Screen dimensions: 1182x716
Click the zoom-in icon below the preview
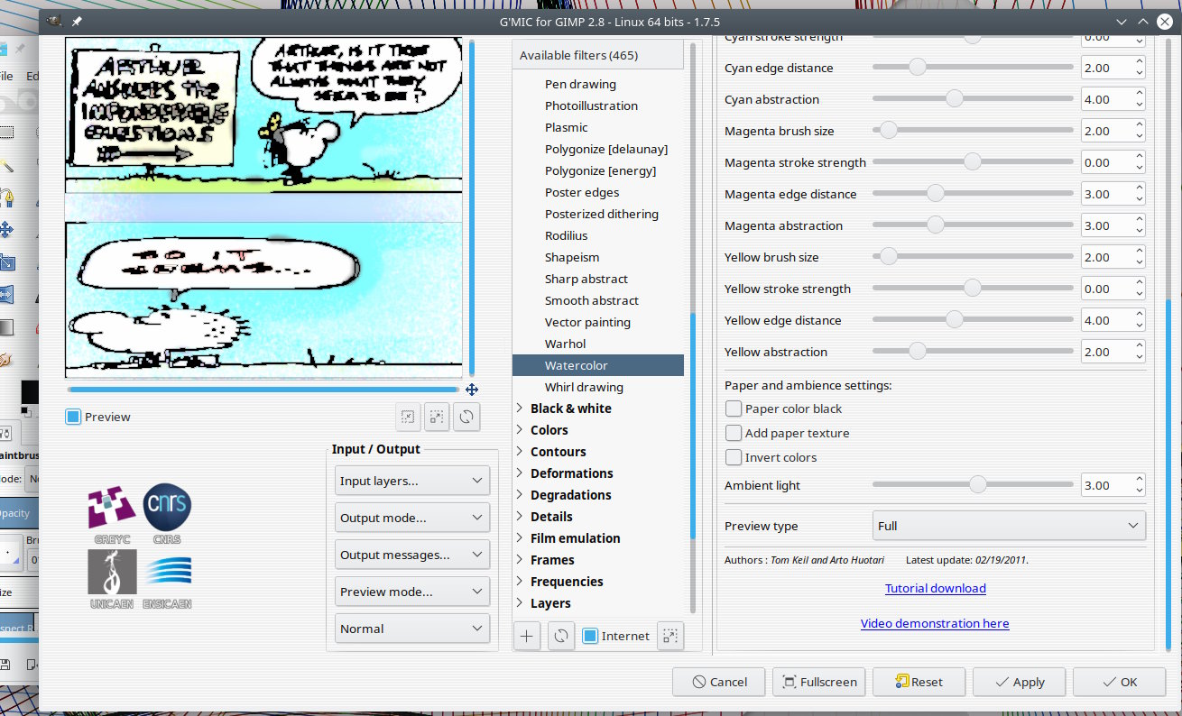[x=437, y=417]
